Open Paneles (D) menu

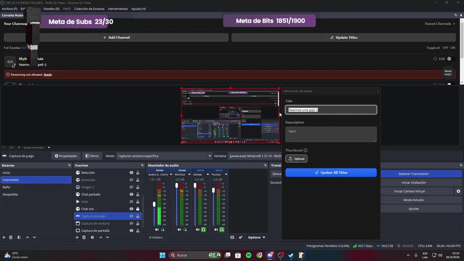click(51, 9)
